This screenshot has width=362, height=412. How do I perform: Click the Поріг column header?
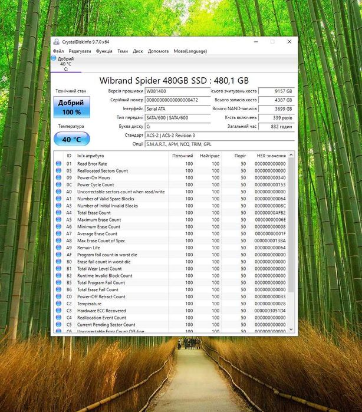[x=235, y=156]
